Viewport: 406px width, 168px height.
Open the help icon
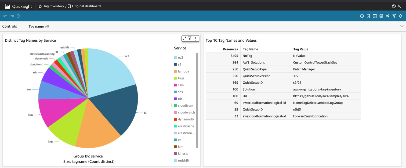(394, 6)
